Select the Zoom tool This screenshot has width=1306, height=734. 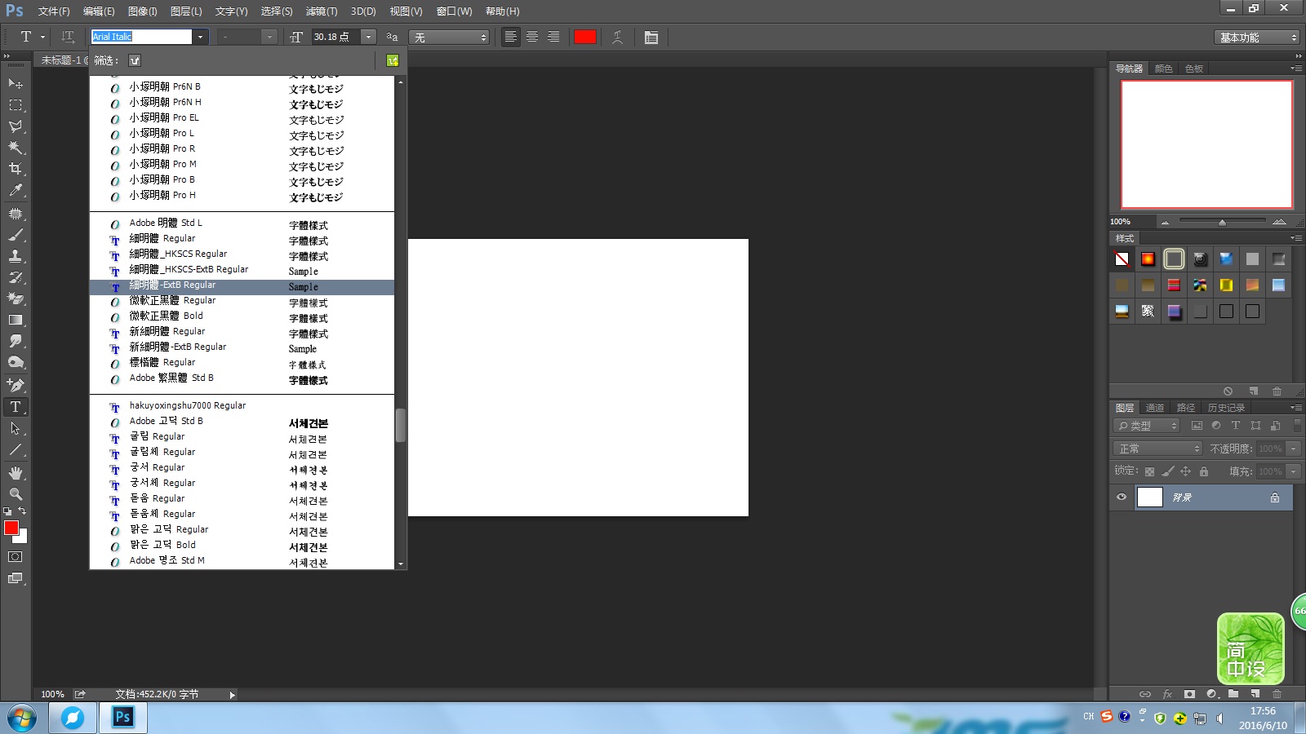coord(16,494)
